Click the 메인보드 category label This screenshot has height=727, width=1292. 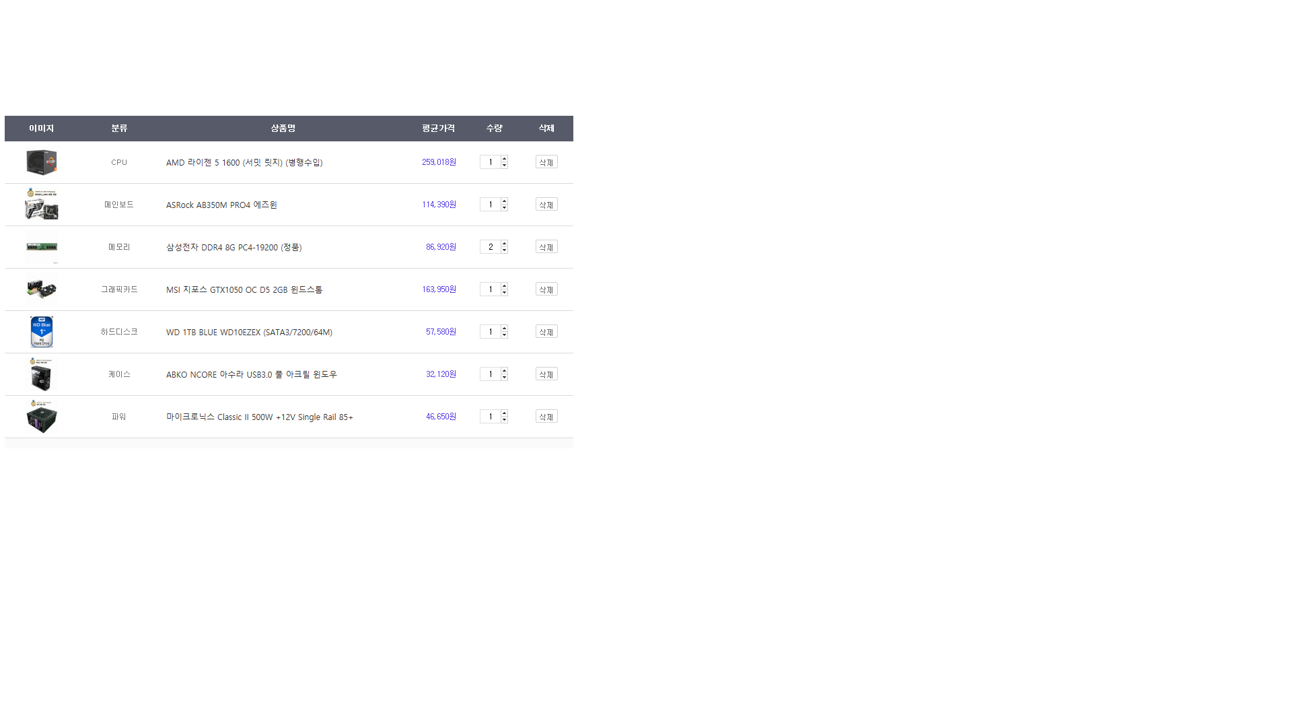[x=119, y=205]
